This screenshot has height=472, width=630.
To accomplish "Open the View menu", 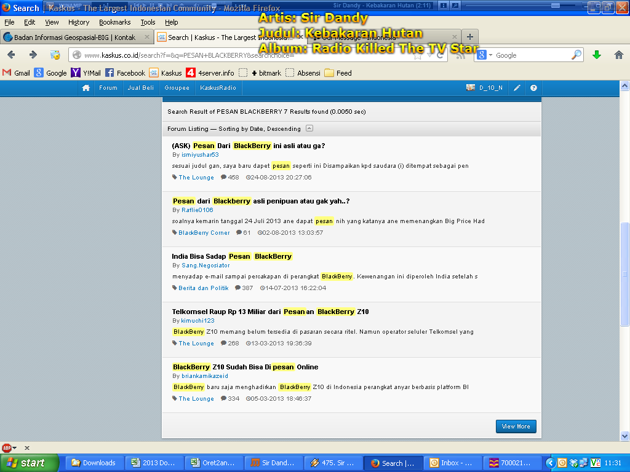I will coord(52,22).
